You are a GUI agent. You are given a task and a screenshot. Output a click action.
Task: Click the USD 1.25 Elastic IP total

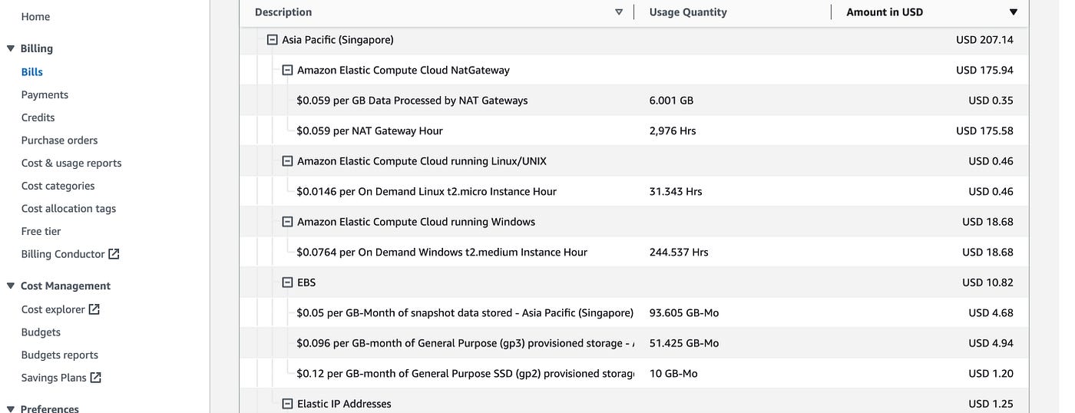coord(991,404)
